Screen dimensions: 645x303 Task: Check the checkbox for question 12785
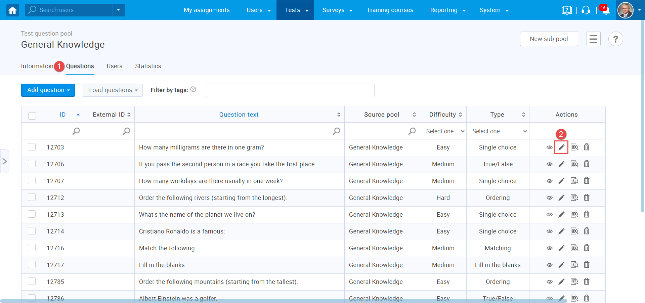[x=32, y=281]
